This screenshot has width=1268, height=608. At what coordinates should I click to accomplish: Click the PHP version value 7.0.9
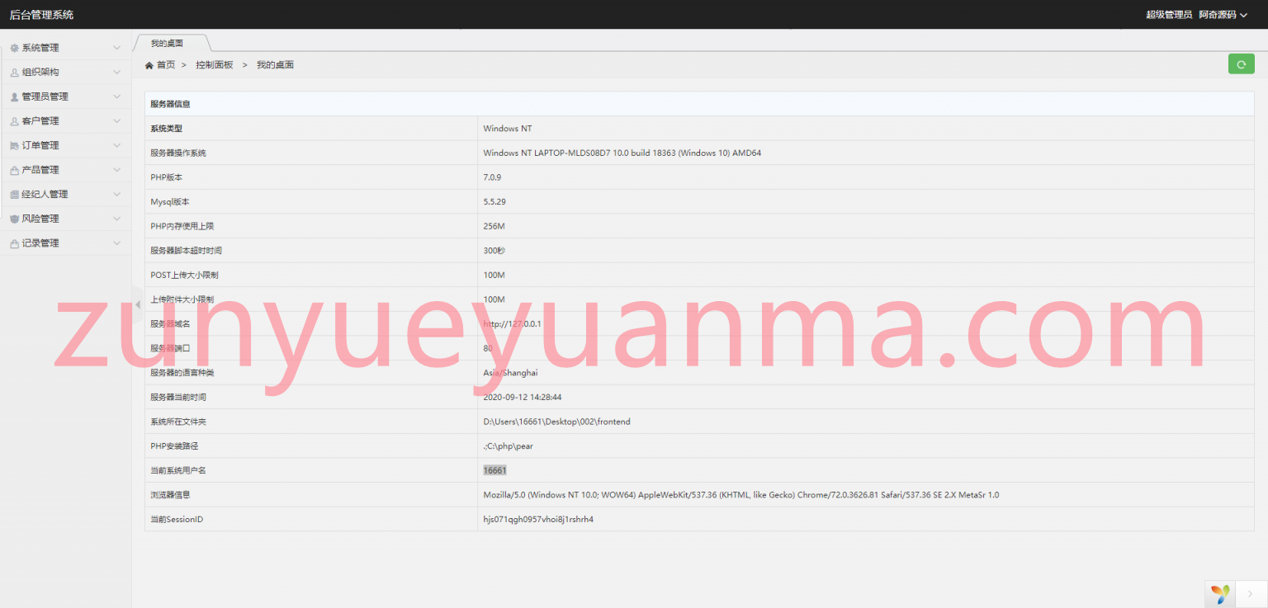(492, 177)
